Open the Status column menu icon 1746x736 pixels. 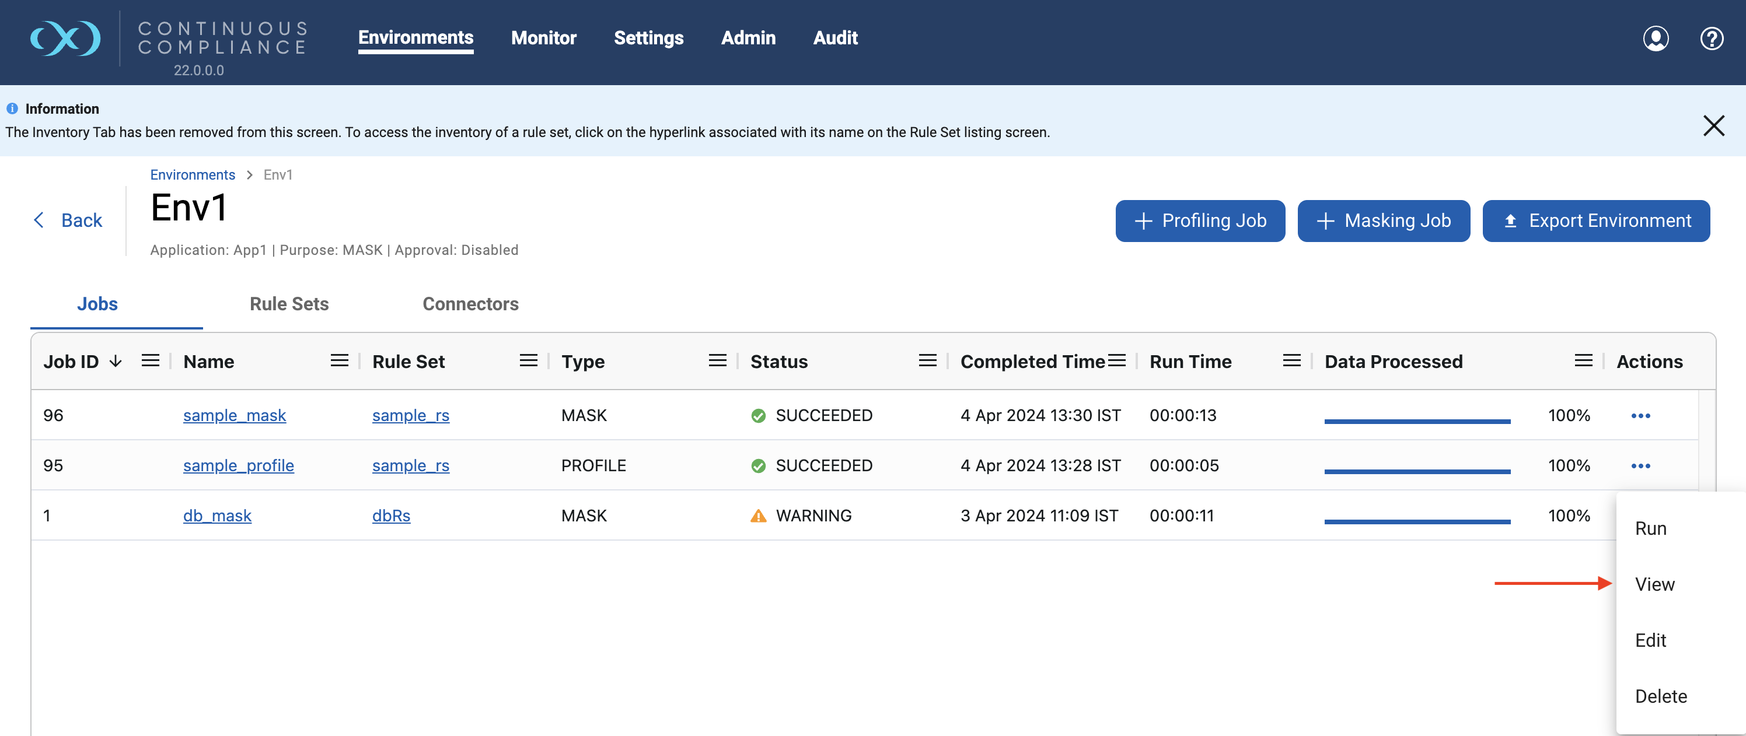click(927, 361)
